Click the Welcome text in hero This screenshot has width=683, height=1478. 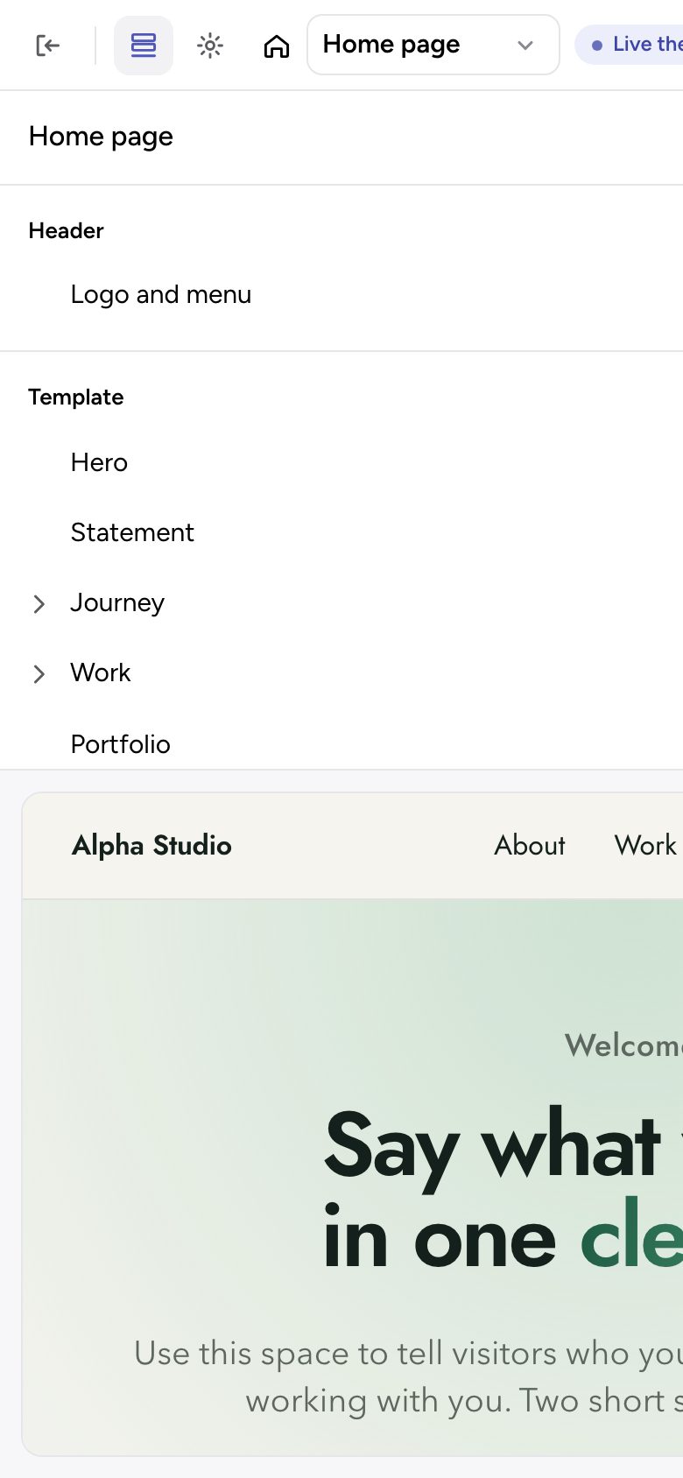[x=623, y=1045]
